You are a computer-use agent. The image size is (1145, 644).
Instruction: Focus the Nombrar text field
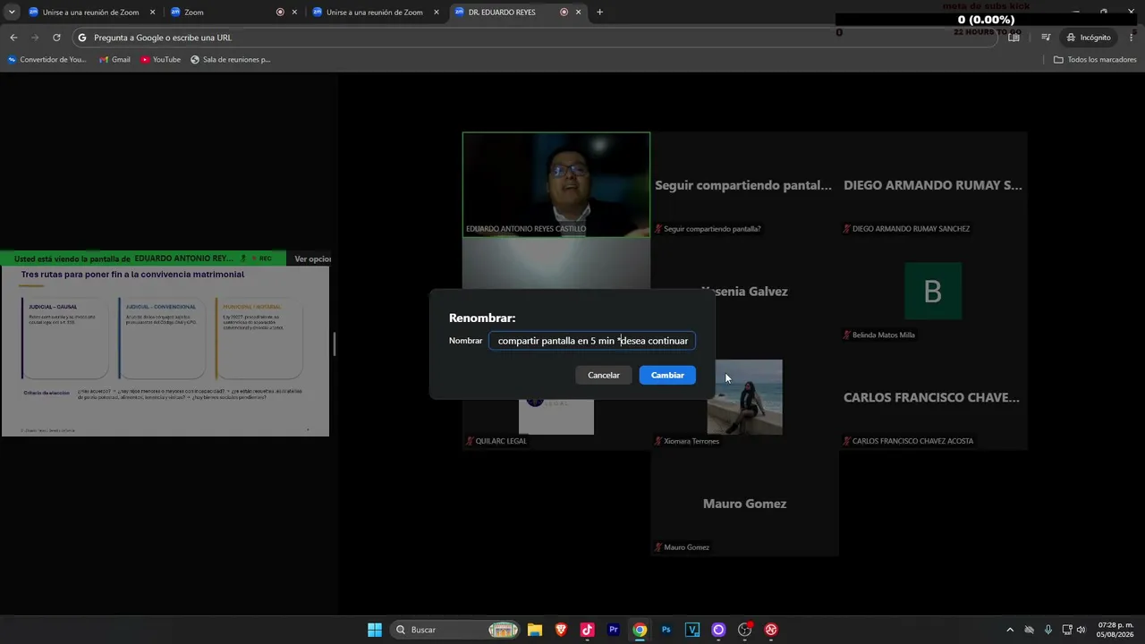[592, 341]
